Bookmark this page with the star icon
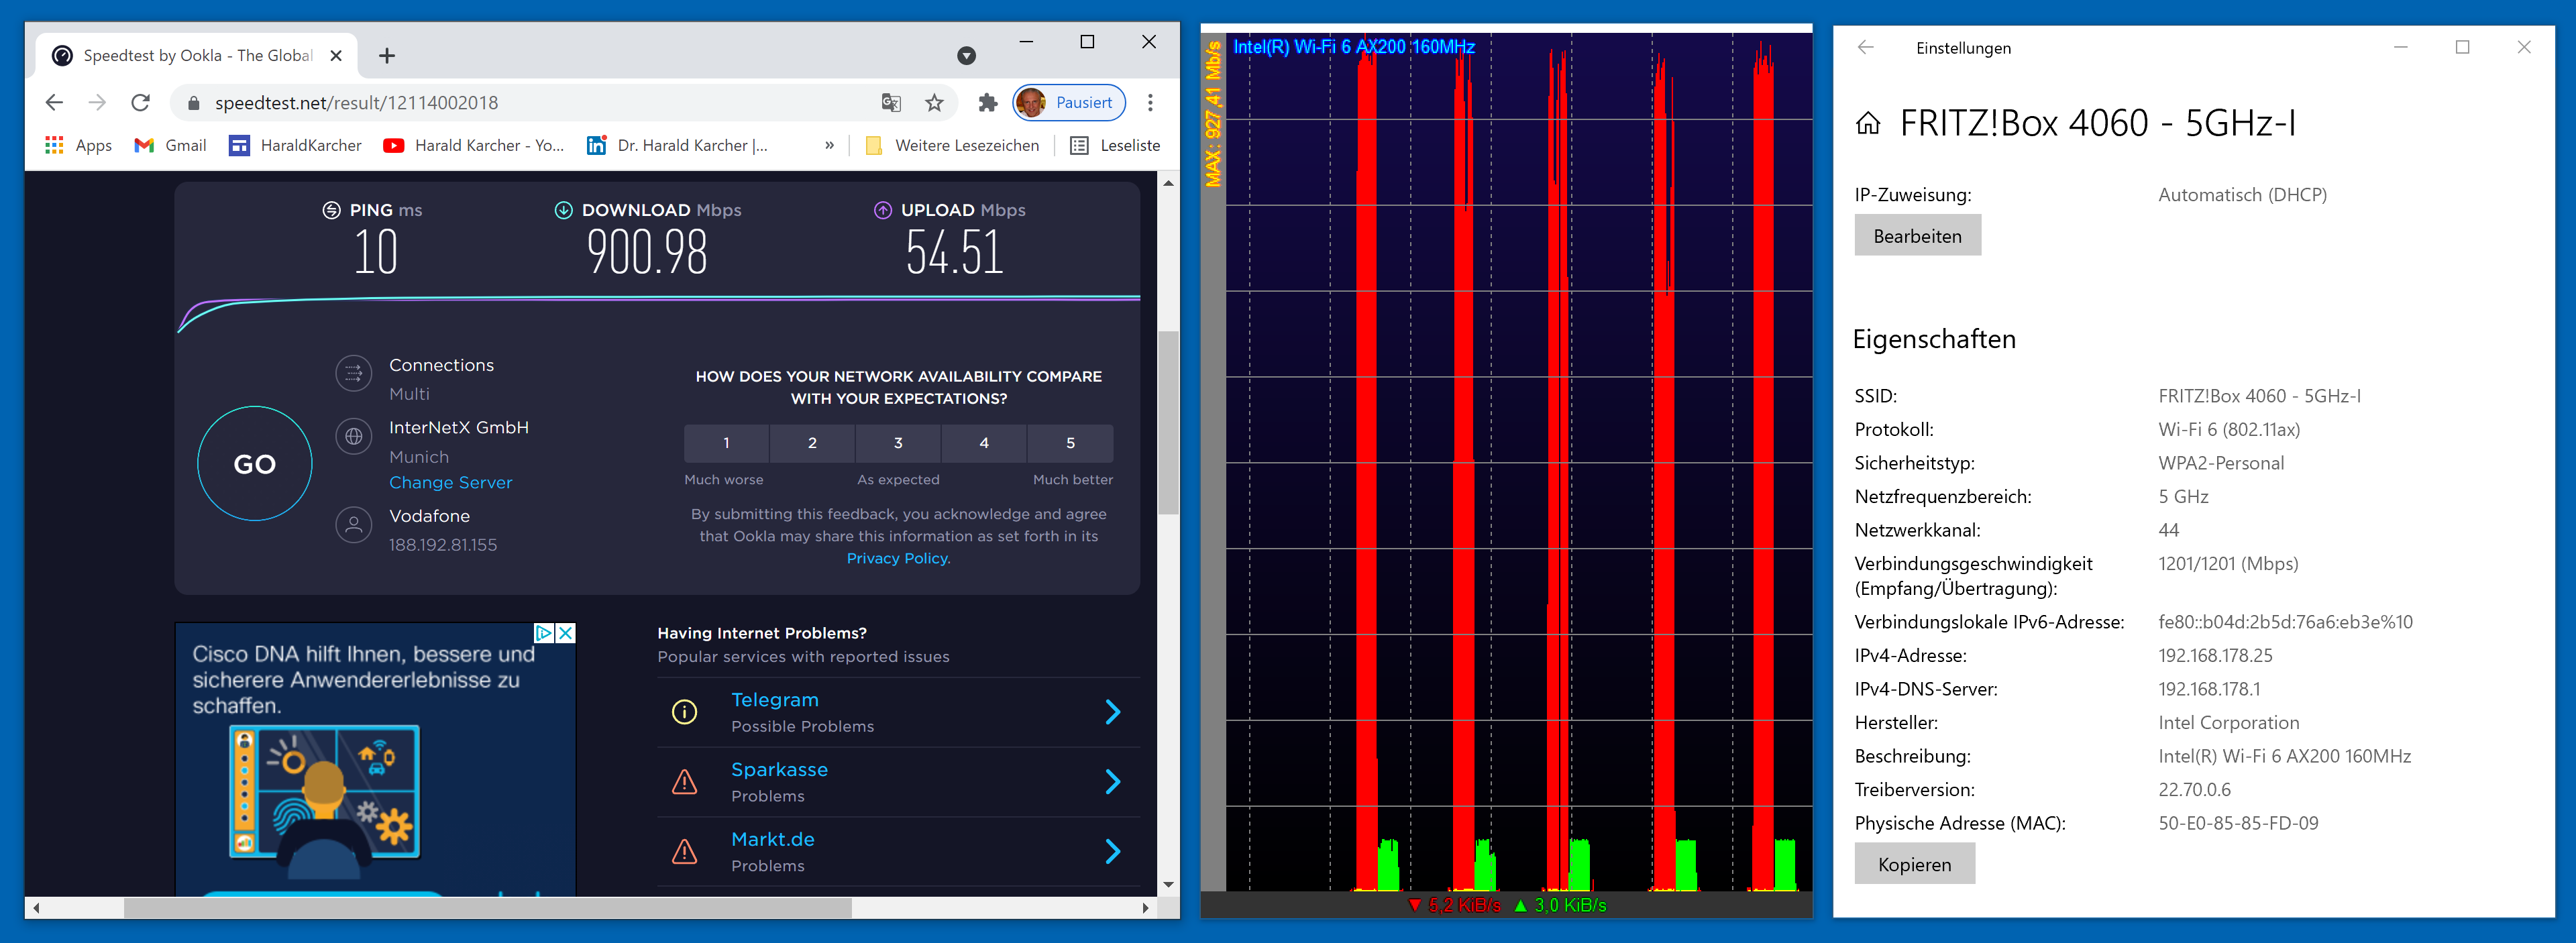The height and width of the screenshot is (943, 2576). tap(934, 103)
